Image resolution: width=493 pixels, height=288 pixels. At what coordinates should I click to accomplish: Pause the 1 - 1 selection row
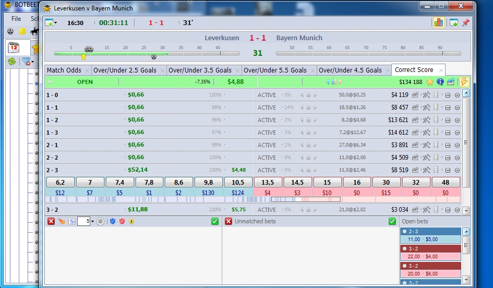click(x=308, y=107)
